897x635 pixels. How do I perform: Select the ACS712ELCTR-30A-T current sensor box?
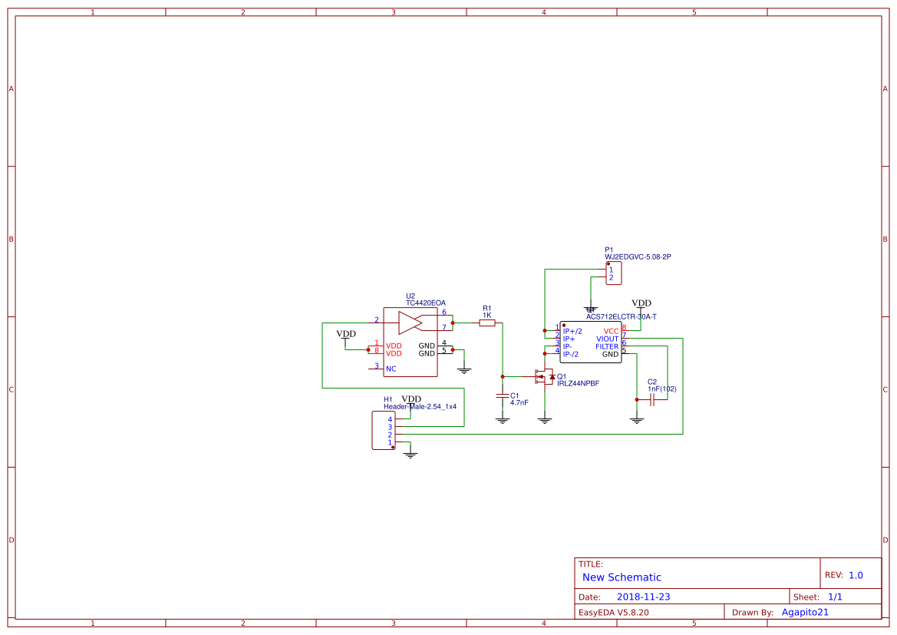tap(592, 341)
